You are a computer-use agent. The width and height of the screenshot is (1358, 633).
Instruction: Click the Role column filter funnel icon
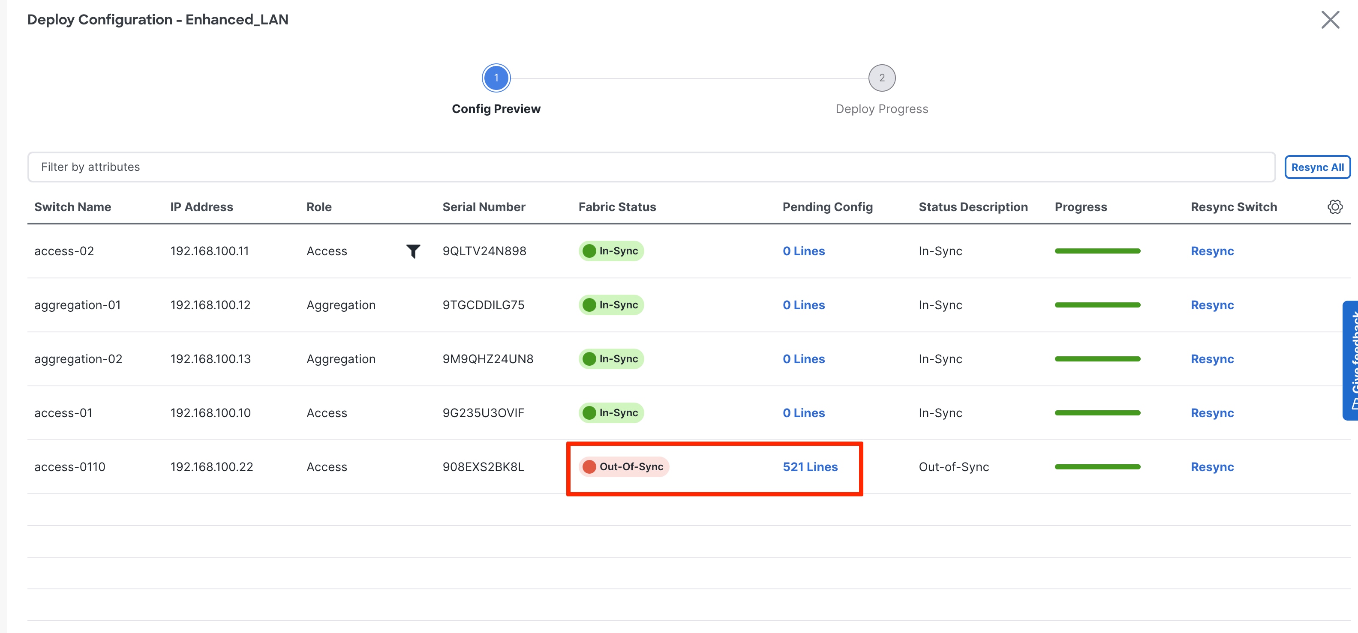tap(413, 251)
